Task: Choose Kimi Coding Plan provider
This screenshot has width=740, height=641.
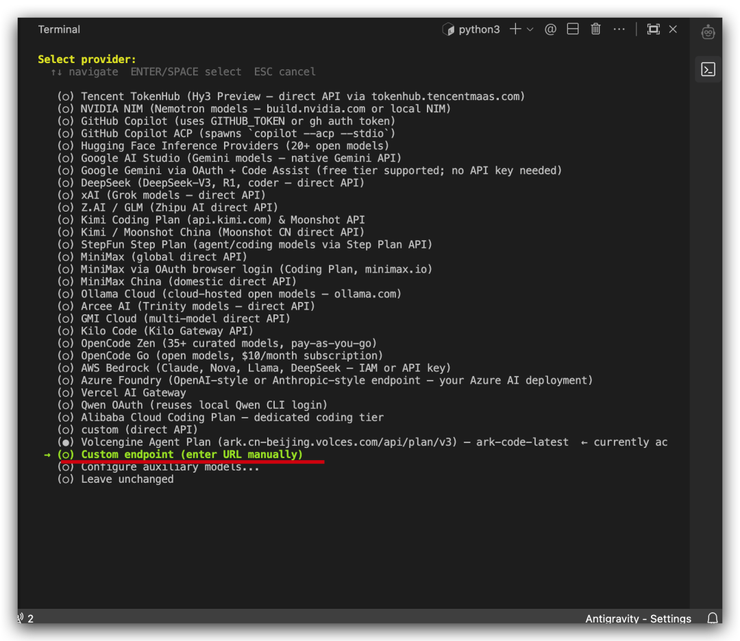Action: [211, 220]
